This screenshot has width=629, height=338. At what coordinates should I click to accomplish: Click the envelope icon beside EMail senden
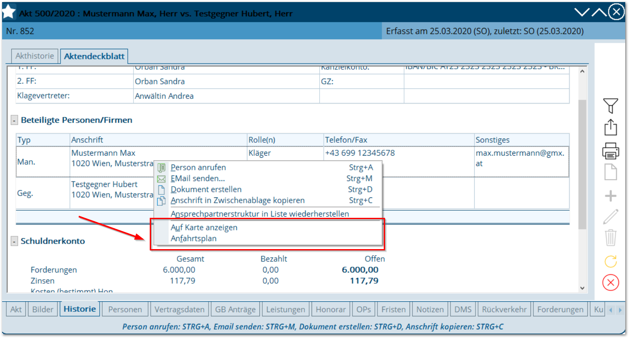[x=161, y=179]
